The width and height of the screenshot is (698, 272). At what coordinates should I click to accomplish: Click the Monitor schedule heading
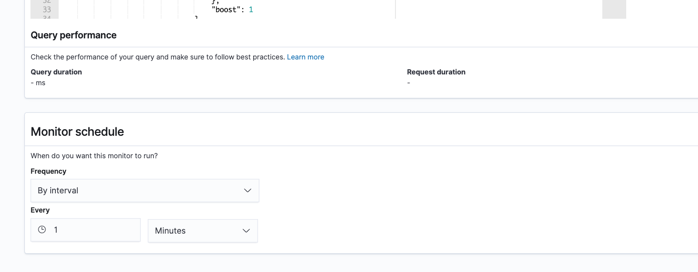click(x=77, y=132)
